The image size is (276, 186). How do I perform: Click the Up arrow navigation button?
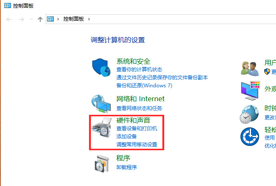coord(40,19)
